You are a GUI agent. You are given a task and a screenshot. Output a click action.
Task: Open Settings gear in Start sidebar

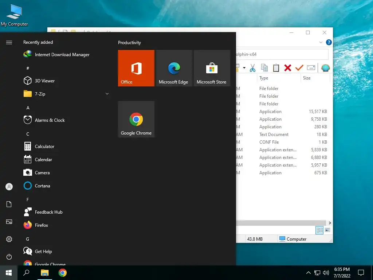click(9, 239)
